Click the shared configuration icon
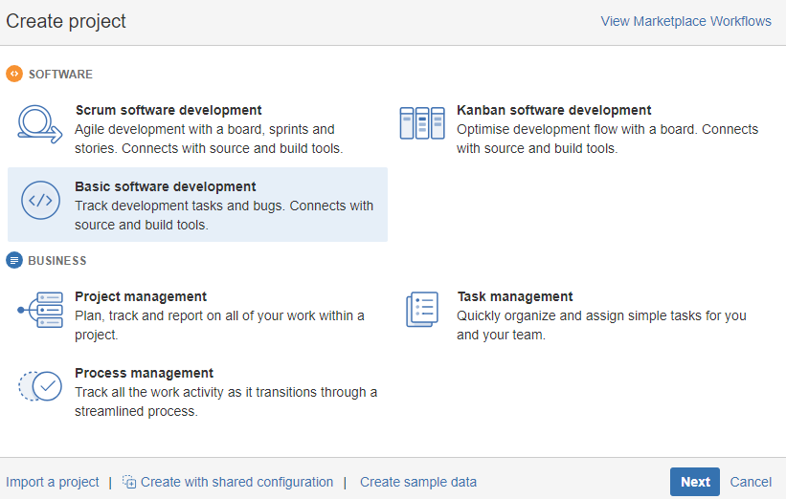The image size is (786, 499). pos(129,483)
